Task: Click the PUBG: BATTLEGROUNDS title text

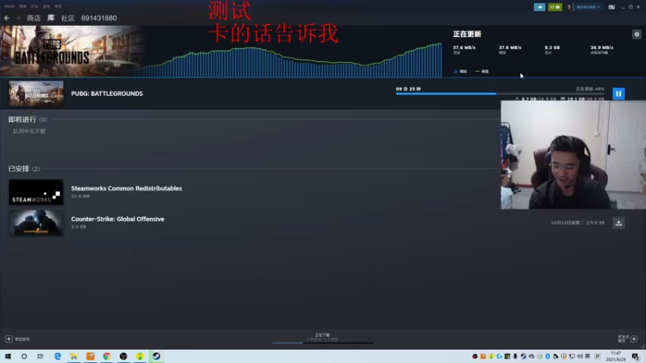Action: [107, 94]
